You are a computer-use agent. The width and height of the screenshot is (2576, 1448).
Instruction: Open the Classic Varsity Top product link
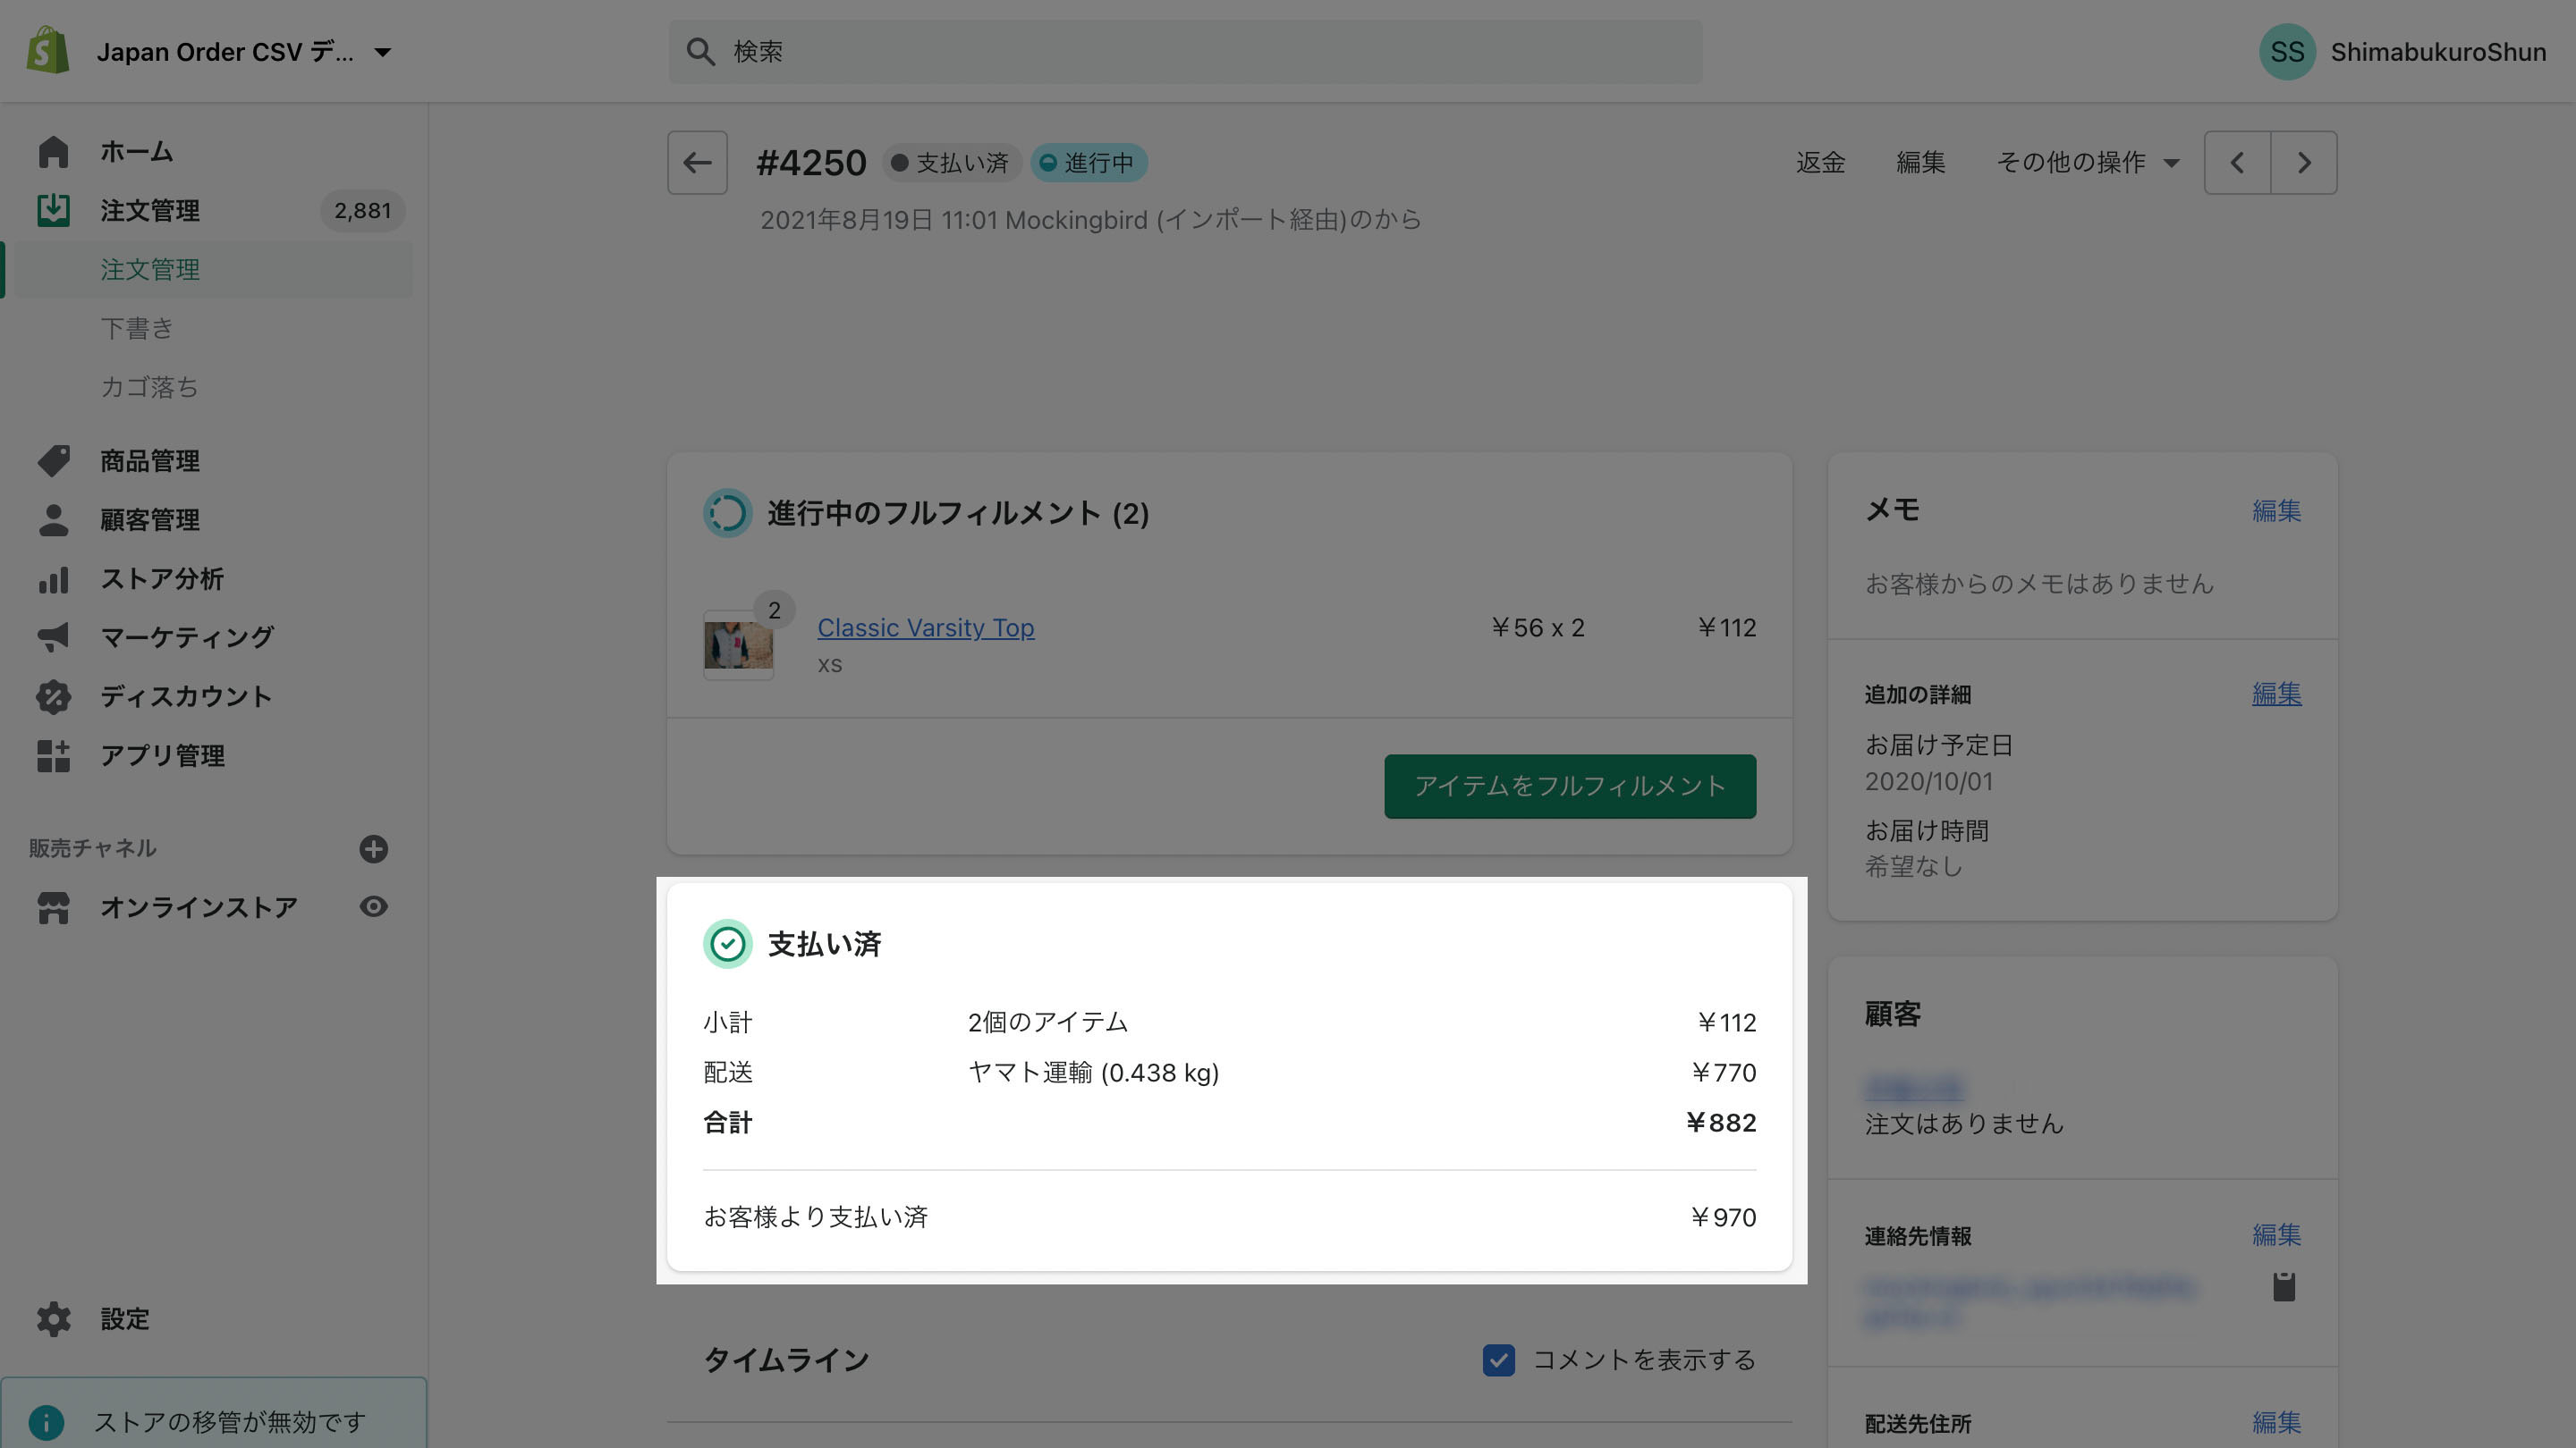(x=925, y=627)
